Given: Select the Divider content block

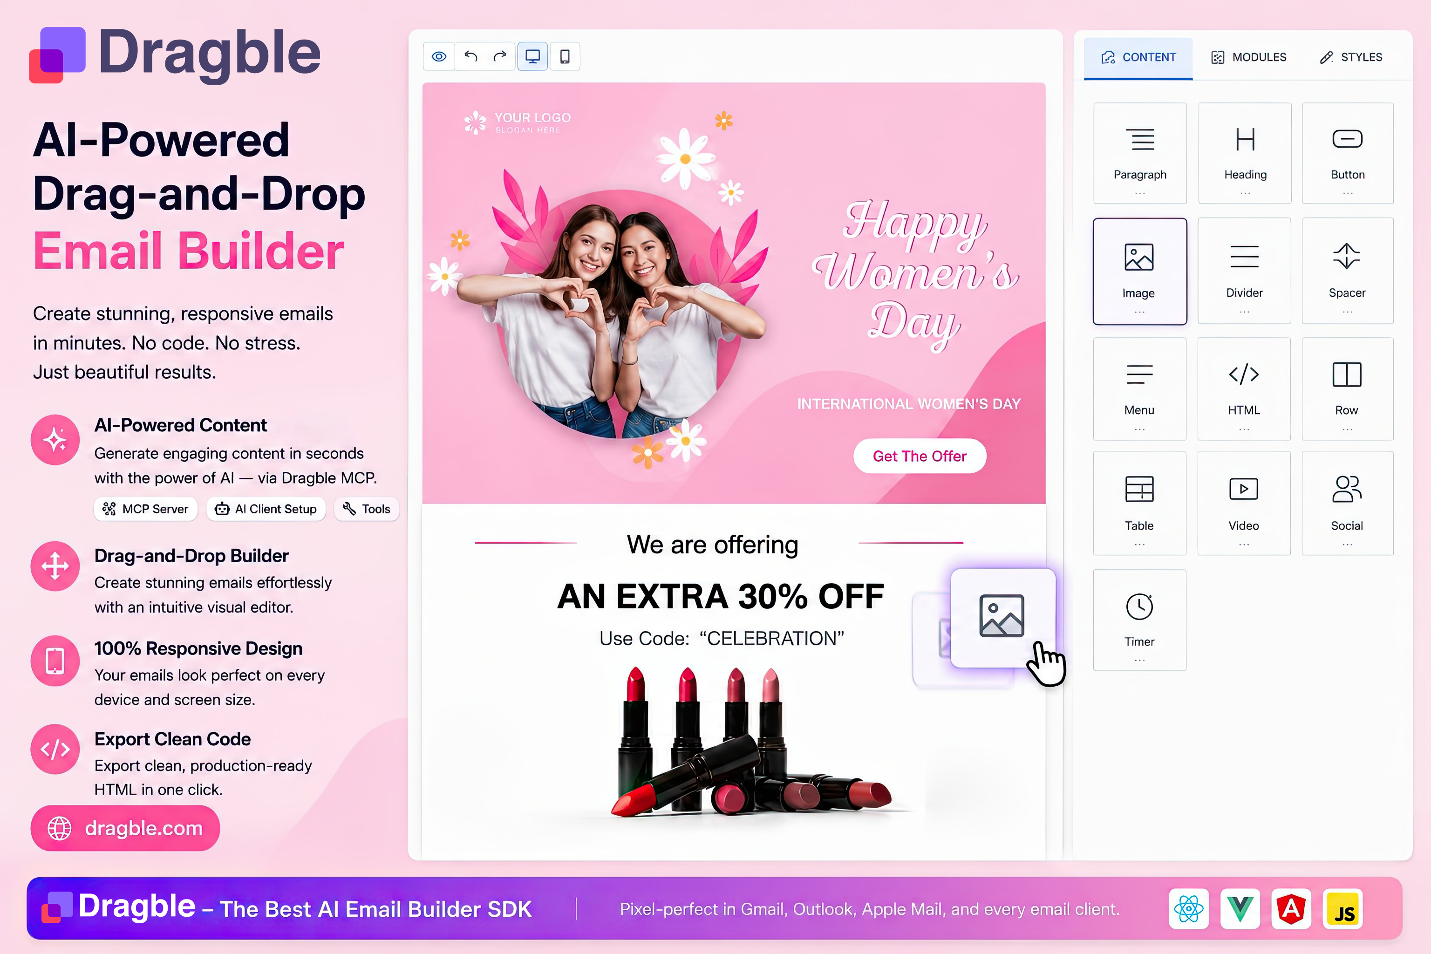Looking at the screenshot, I should click(1244, 271).
